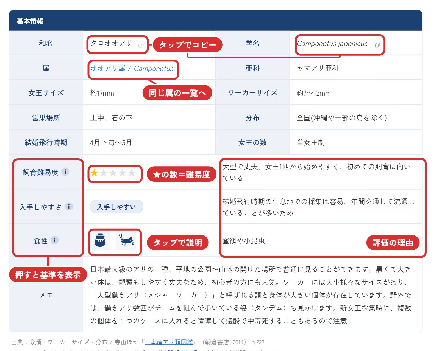Click the 女王の数 label
The width and height of the screenshot is (439, 351).
252,143
